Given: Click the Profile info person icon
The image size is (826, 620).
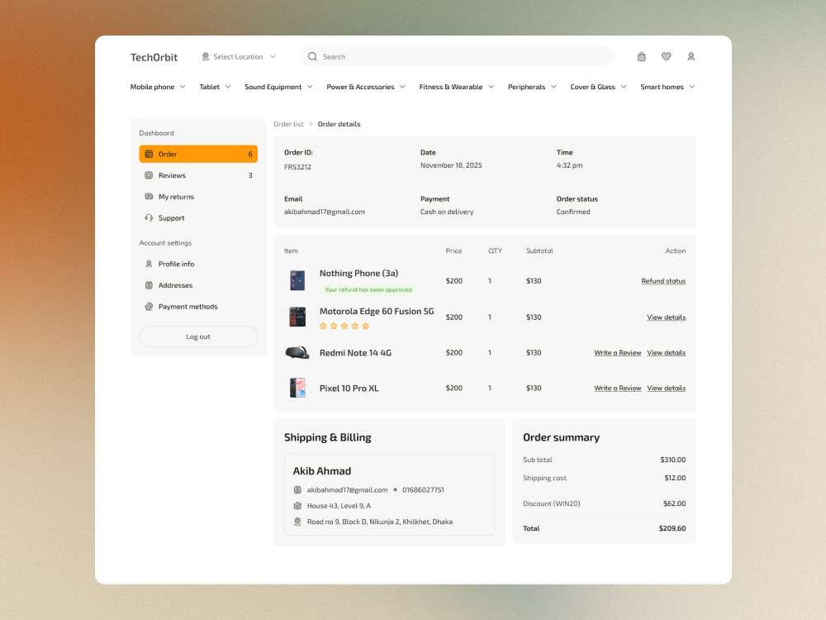Looking at the screenshot, I should click(x=149, y=264).
